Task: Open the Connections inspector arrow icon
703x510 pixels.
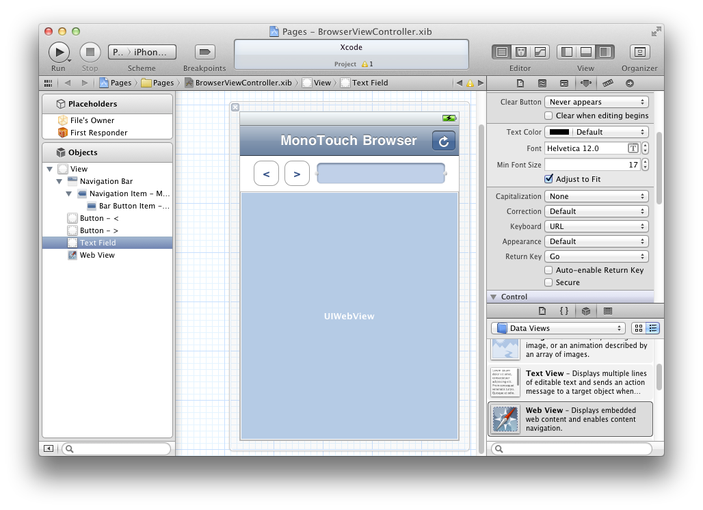Action: 631,83
